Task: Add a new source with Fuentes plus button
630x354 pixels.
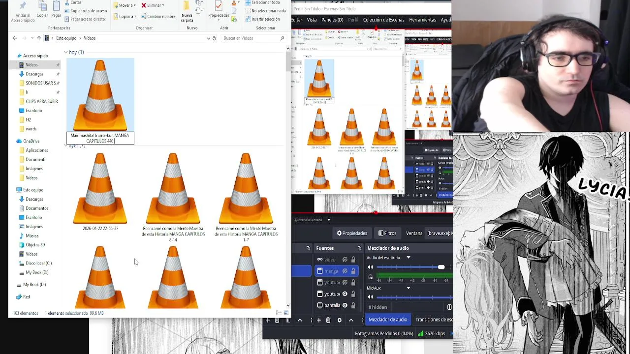Action: (319, 320)
